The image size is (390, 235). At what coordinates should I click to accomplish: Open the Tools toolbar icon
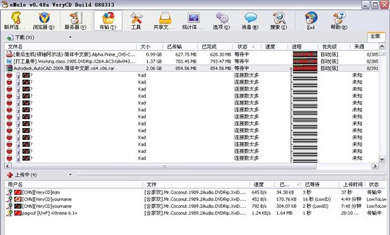(136, 18)
